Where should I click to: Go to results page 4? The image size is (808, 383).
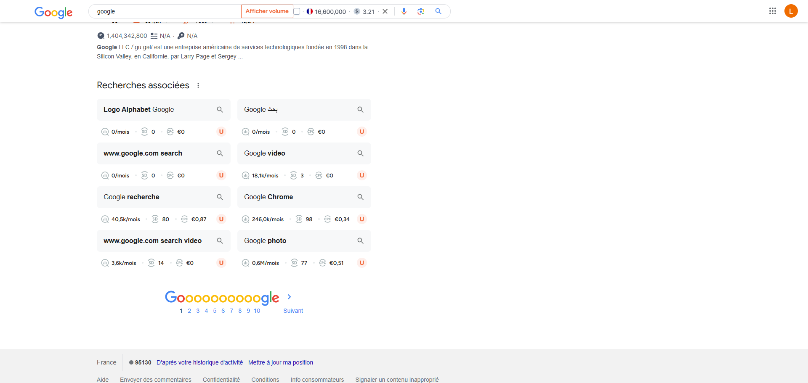point(206,311)
